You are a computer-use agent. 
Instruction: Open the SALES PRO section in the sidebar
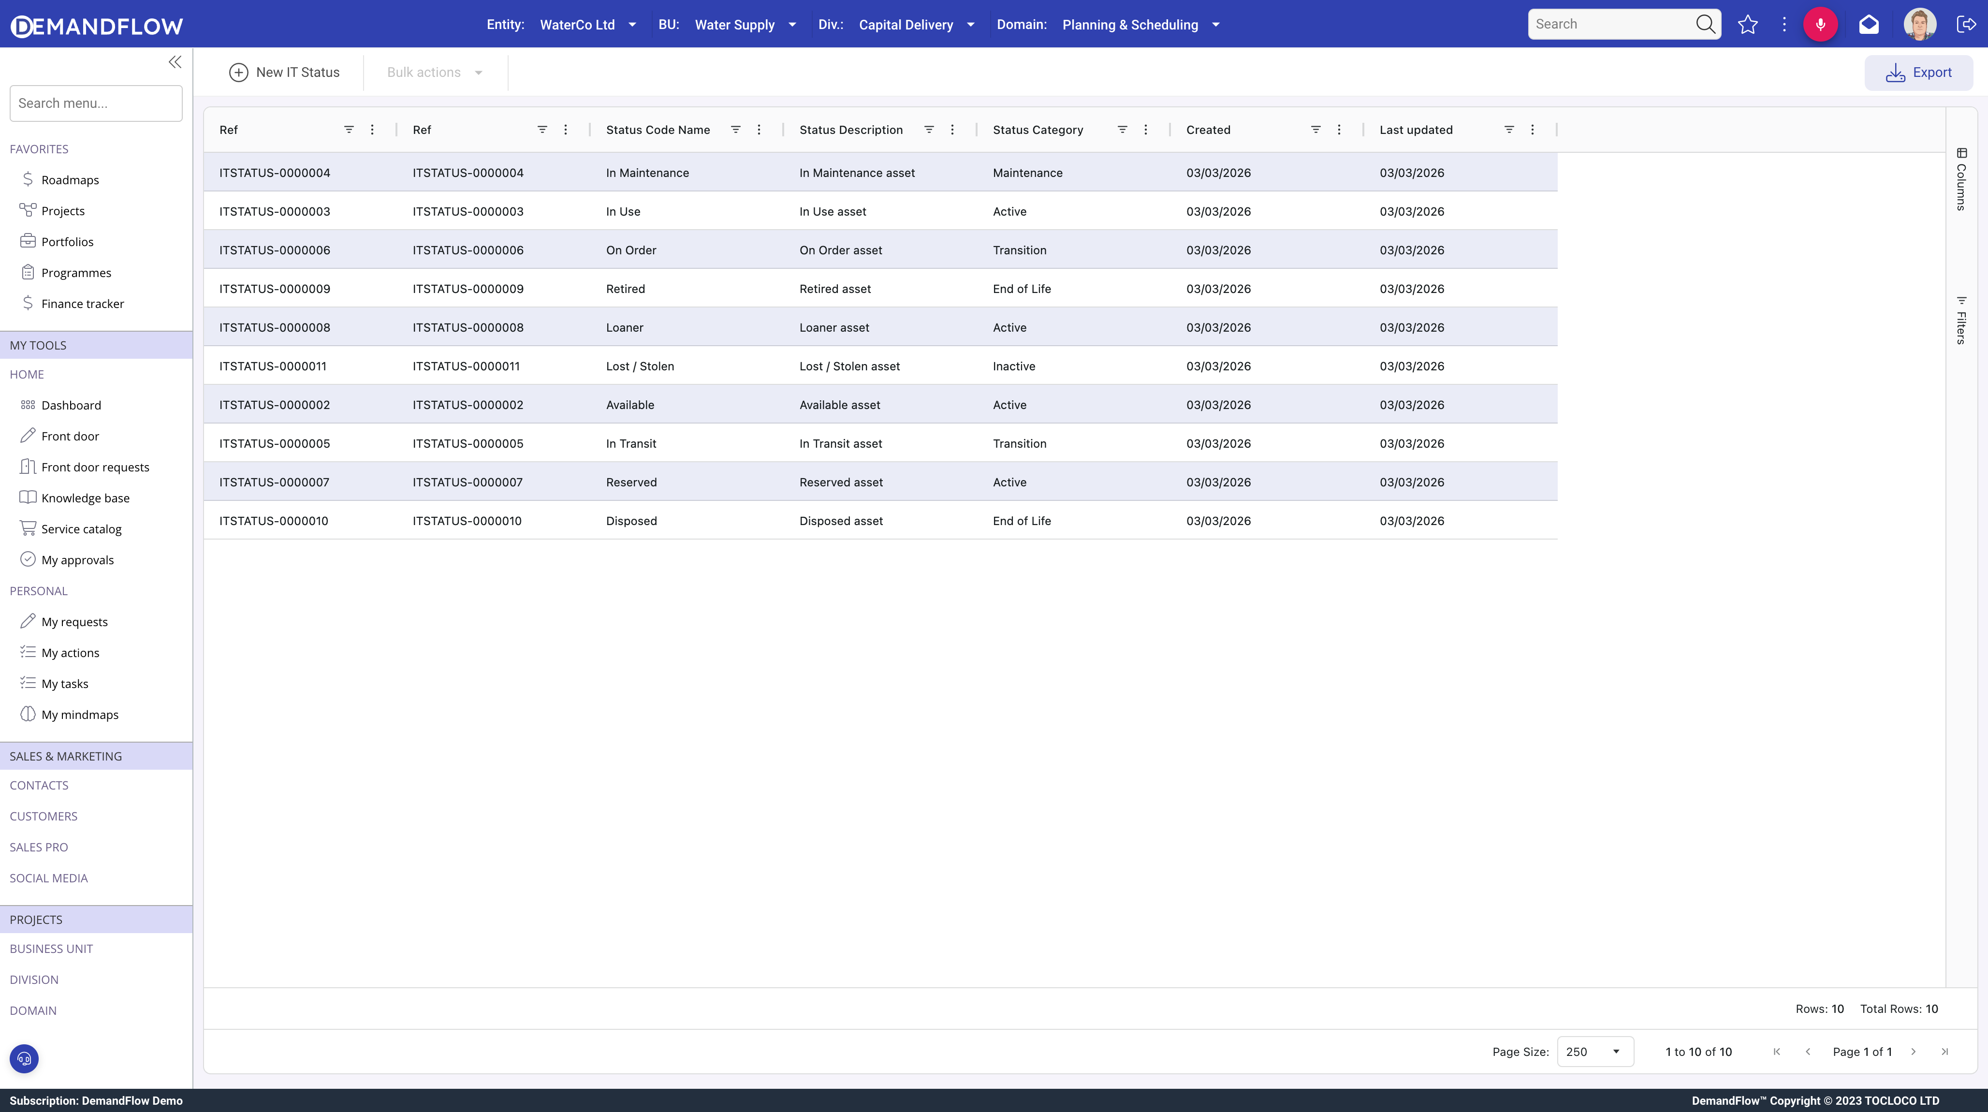click(x=39, y=847)
